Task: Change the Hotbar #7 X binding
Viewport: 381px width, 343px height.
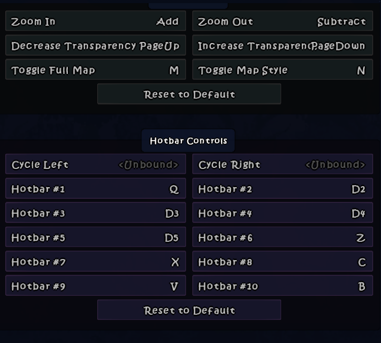Action: pyautogui.click(x=96, y=262)
